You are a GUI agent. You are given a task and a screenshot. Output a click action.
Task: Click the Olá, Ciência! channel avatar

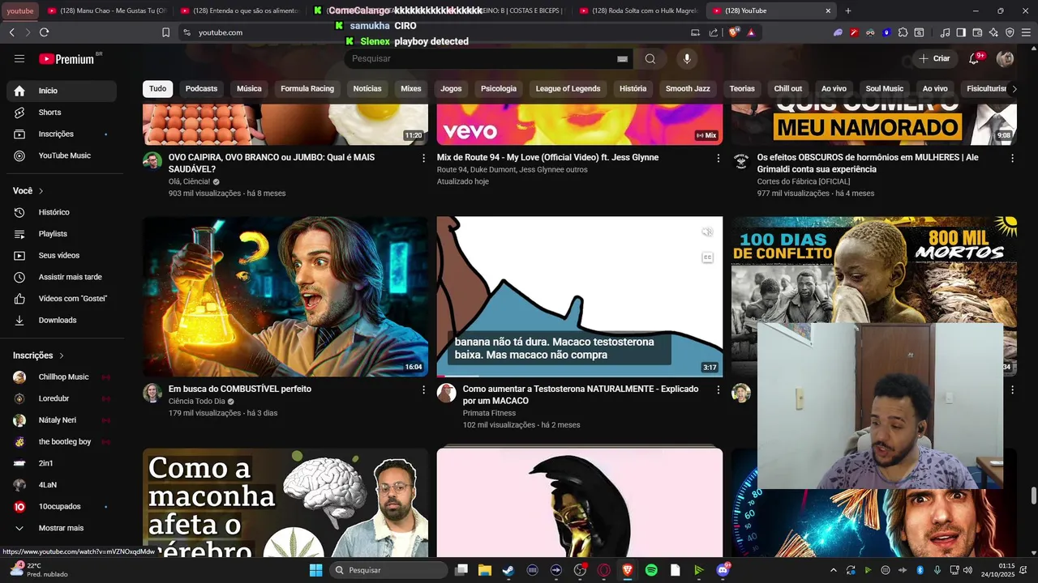tap(152, 161)
